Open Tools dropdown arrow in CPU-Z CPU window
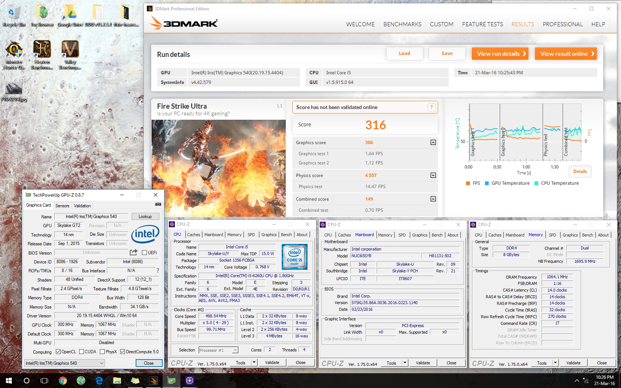The height and width of the screenshot is (388, 621). tap(254, 363)
